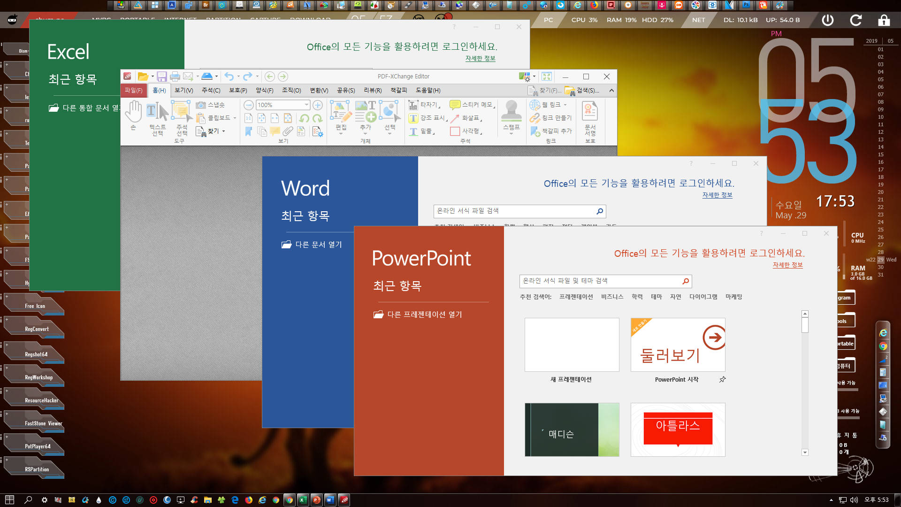Viewport: 901px width, 507px height.
Task: Collapse the PDF-XChange ribbon chevron
Action: 611,91
